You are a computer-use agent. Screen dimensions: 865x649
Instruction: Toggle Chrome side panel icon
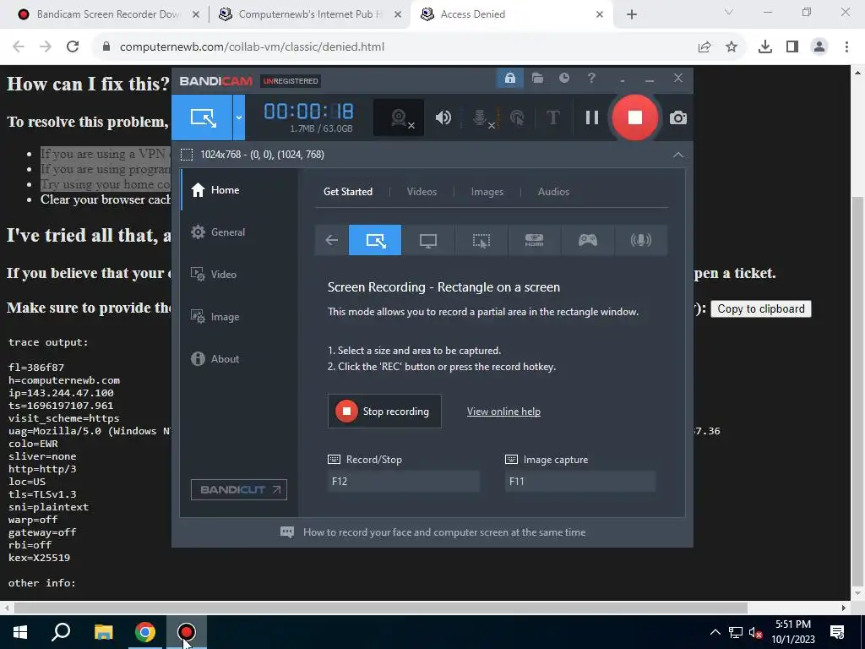click(792, 47)
